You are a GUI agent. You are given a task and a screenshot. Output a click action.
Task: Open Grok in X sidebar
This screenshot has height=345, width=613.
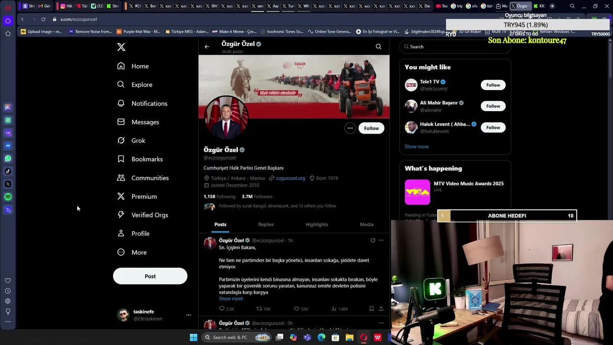click(131, 140)
